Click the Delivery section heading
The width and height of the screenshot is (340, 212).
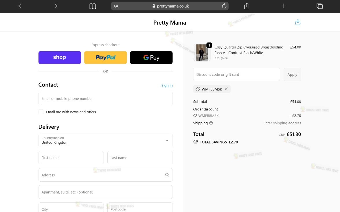pyautogui.click(x=49, y=127)
